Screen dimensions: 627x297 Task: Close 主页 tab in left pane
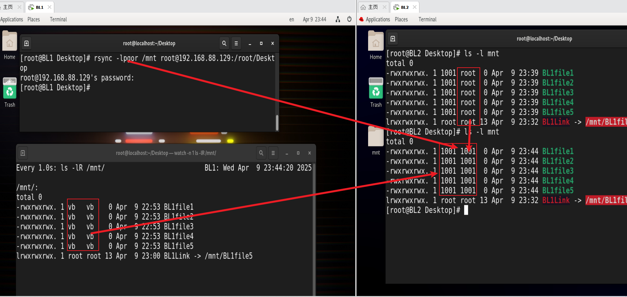[x=20, y=7]
